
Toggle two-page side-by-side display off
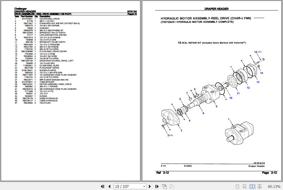[x=252, y=186]
